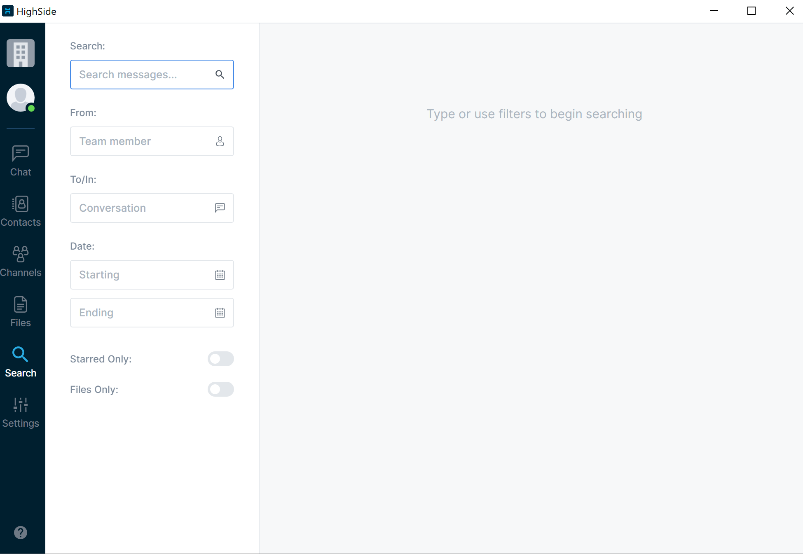Select a conversation in To/In field
Screen dimensions: 803x554
click(152, 208)
